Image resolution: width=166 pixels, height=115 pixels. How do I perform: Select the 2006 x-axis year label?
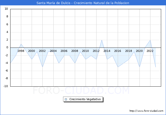(64, 51)
